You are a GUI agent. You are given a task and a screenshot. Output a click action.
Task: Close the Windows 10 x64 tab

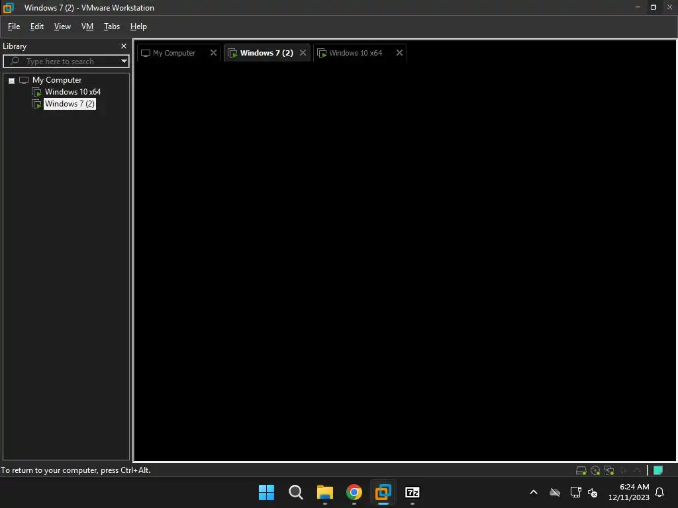(x=399, y=53)
